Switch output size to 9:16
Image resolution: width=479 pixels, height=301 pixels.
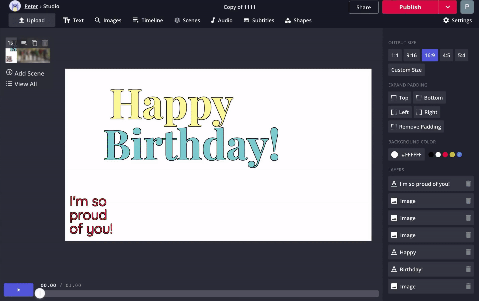click(411, 55)
